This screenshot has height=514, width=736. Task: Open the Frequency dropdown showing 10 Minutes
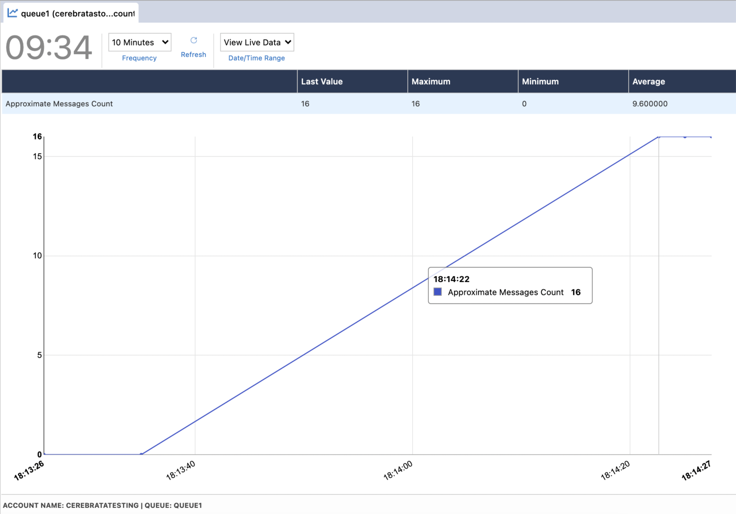(x=139, y=42)
